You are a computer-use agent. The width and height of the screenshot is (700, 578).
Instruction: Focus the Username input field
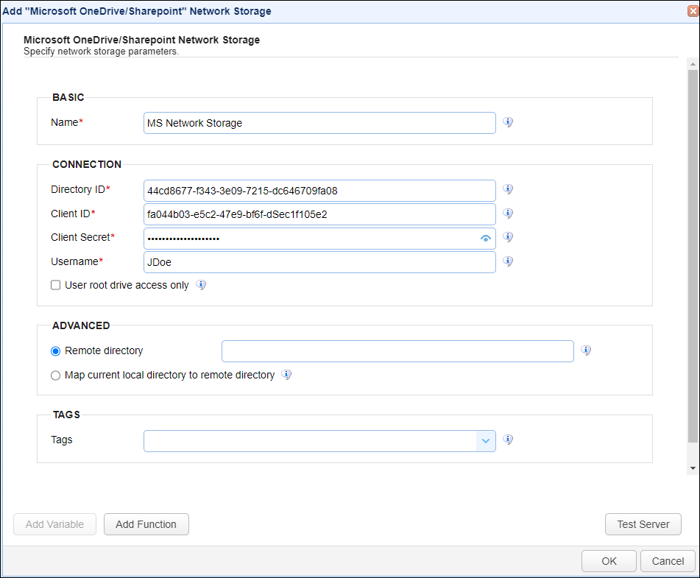[x=319, y=262]
